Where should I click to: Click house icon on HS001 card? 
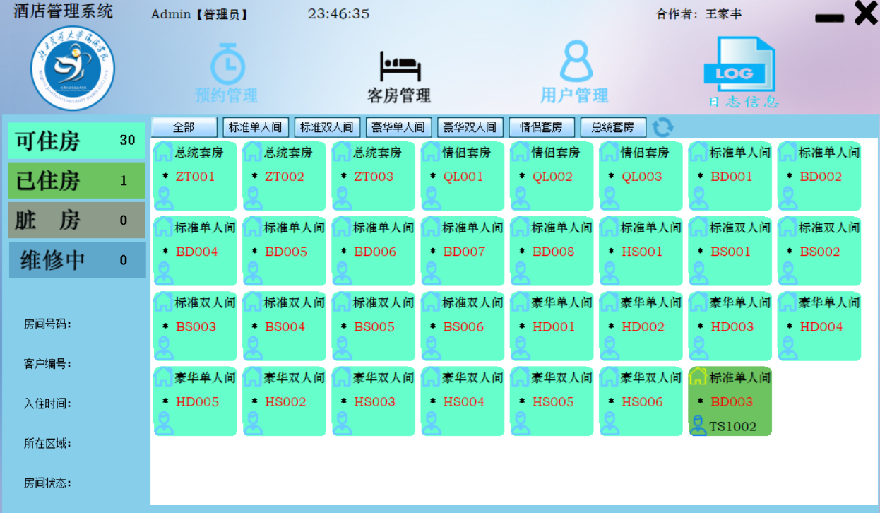[610, 227]
